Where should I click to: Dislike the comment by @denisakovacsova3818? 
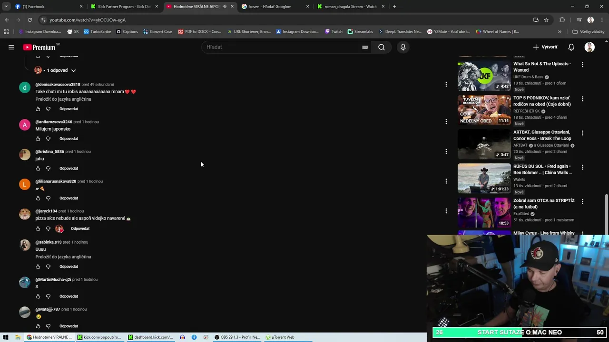tap(48, 109)
